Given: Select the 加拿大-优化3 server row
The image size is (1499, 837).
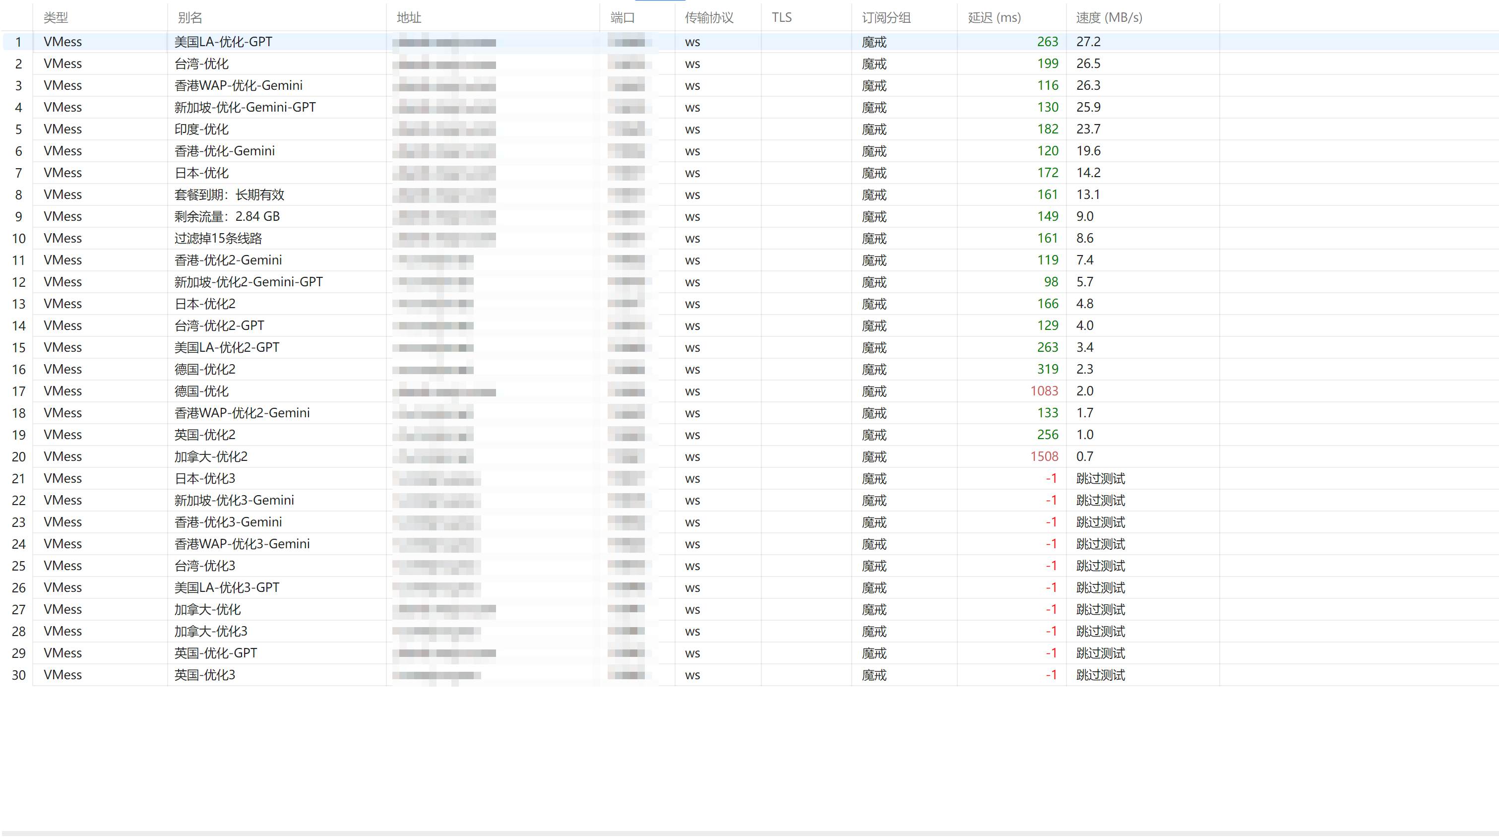Looking at the screenshot, I should (x=749, y=631).
